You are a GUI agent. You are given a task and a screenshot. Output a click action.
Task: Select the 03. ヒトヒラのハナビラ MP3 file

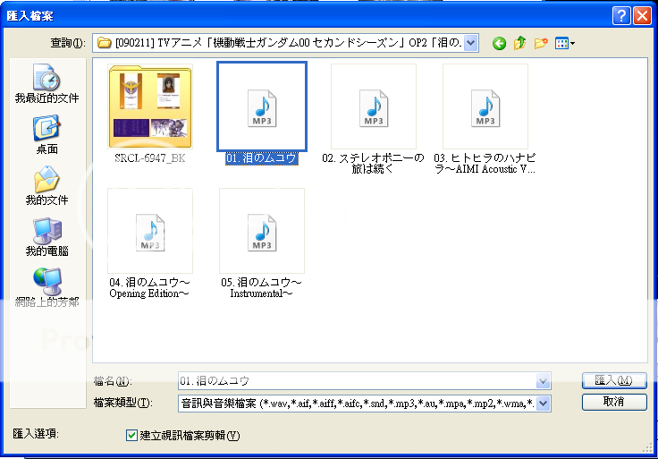pyautogui.click(x=485, y=106)
